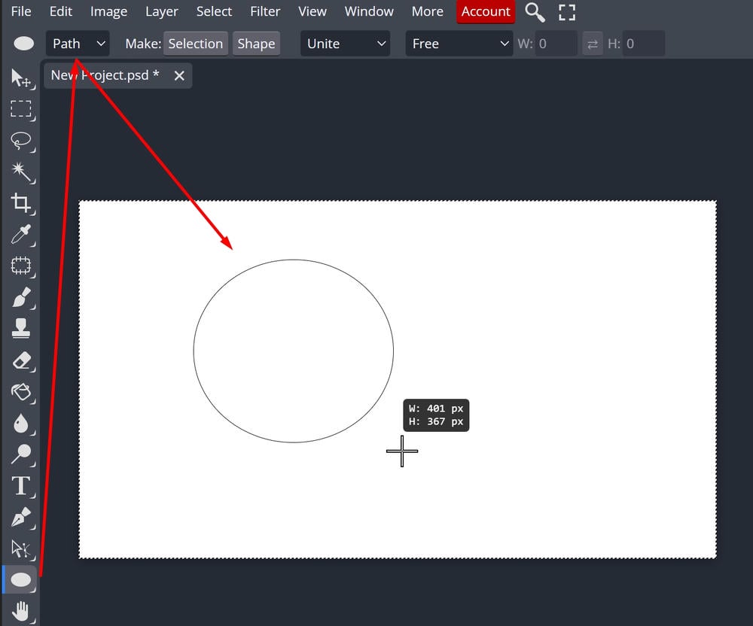Open the File menu
This screenshot has height=626, width=753.
[21, 11]
